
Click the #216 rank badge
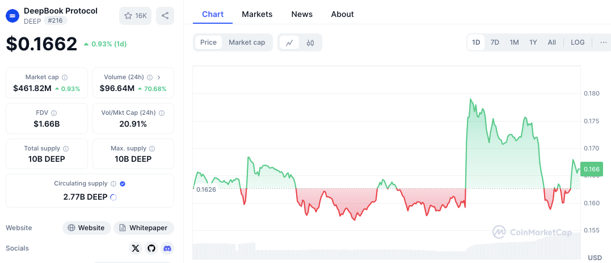56,20
